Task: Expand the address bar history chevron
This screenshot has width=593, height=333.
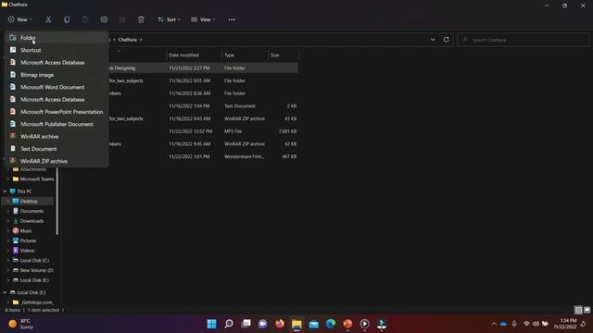Action: click(433, 40)
